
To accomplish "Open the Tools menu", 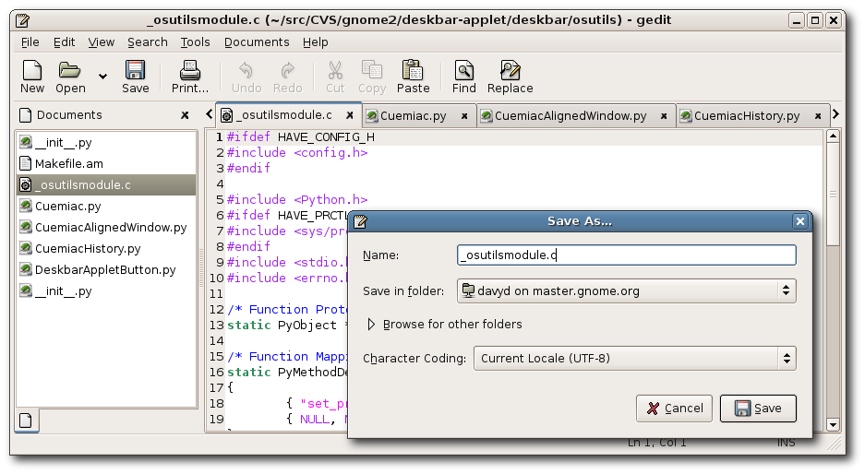I will click(x=196, y=42).
